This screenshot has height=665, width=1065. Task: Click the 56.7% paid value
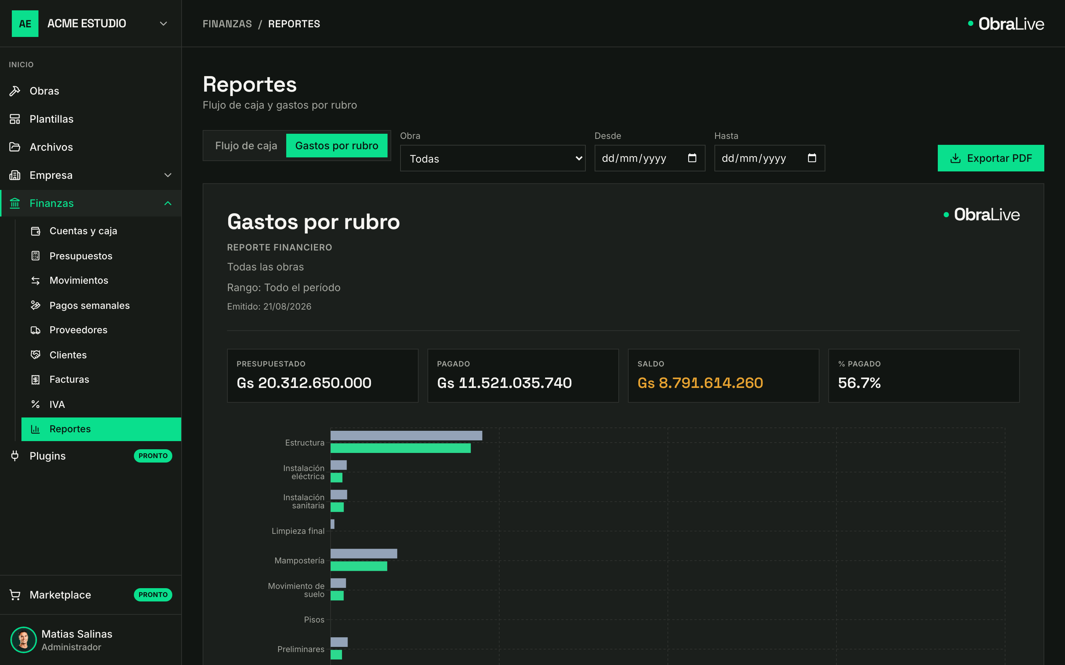tap(859, 383)
